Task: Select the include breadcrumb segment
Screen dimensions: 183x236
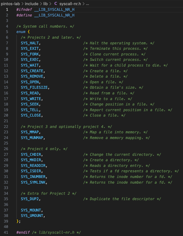Action: (x=32, y=4)
